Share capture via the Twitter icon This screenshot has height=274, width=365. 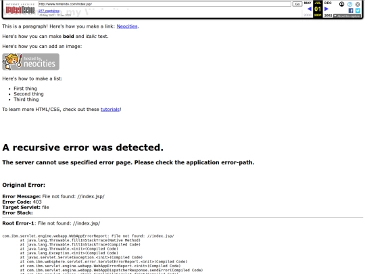[x=358, y=10]
